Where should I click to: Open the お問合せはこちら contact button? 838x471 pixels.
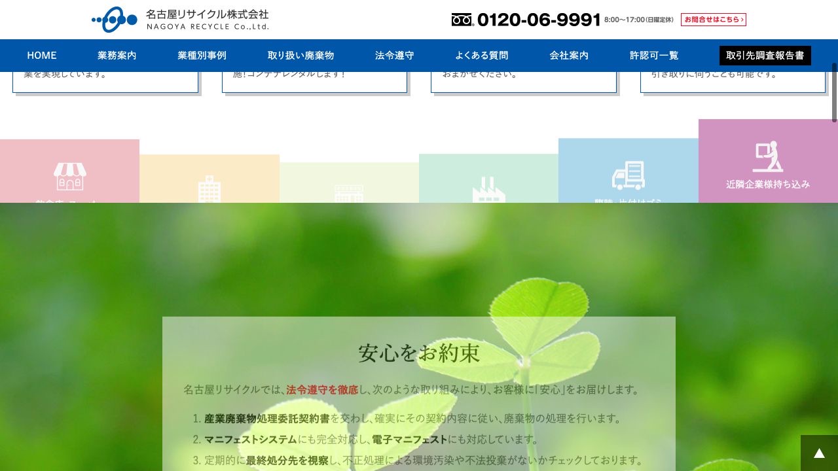coord(714,20)
